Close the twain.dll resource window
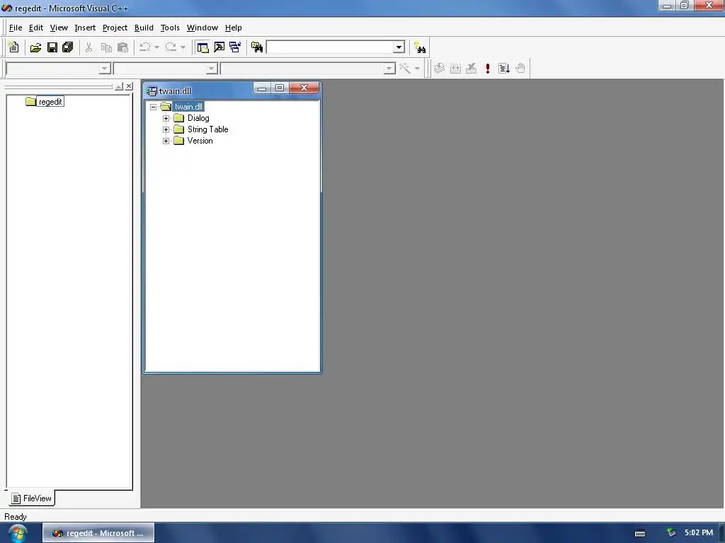Image resolution: width=725 pixels, height=543 pixels. click(x=304, y=88)
